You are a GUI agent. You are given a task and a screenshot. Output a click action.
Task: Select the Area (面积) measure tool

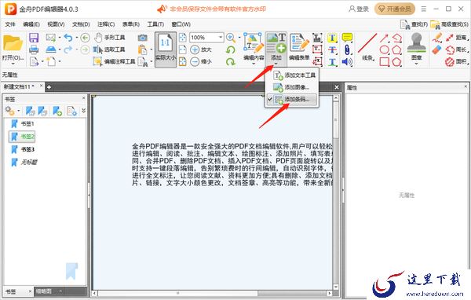[457, 61]
